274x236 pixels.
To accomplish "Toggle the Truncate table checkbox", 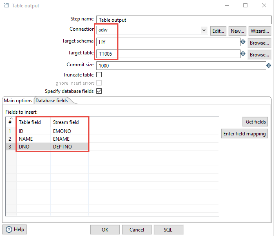I will point(99,75).
